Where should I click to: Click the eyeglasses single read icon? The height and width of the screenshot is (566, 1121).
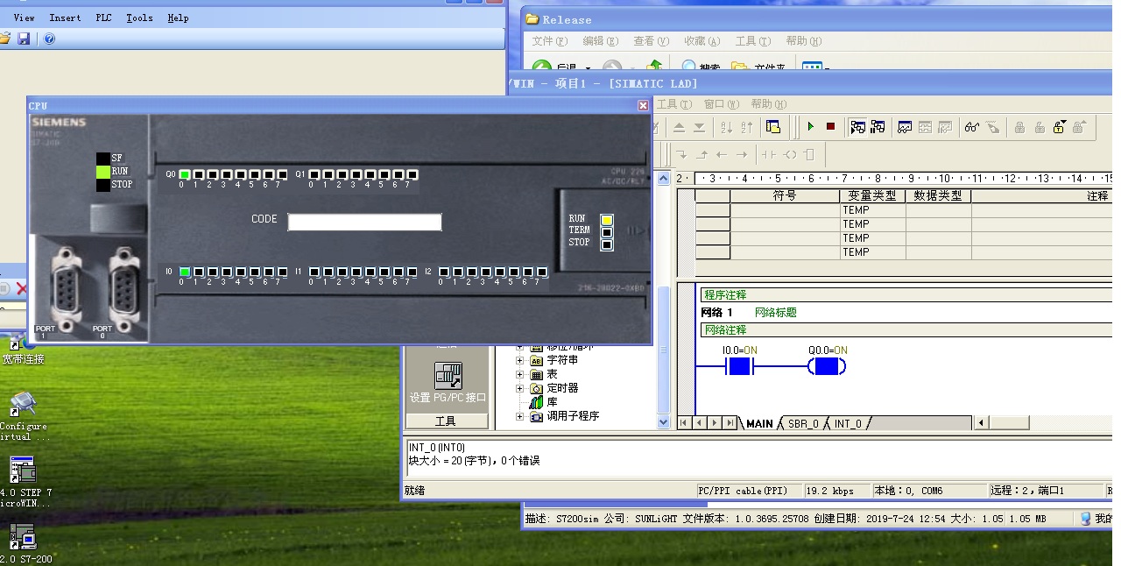(972, 127)
